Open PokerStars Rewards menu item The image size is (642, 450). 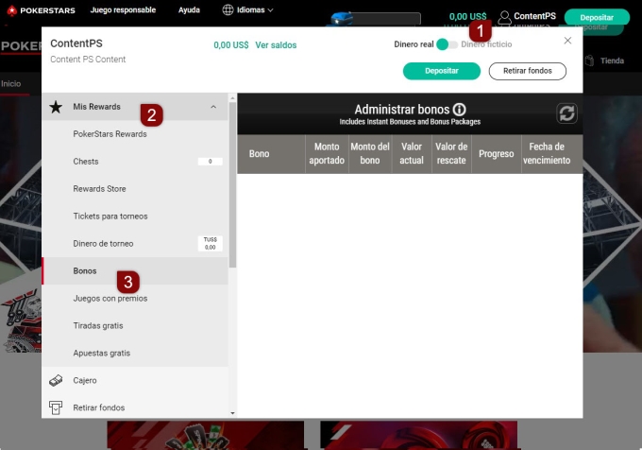[x=110, y=134]
